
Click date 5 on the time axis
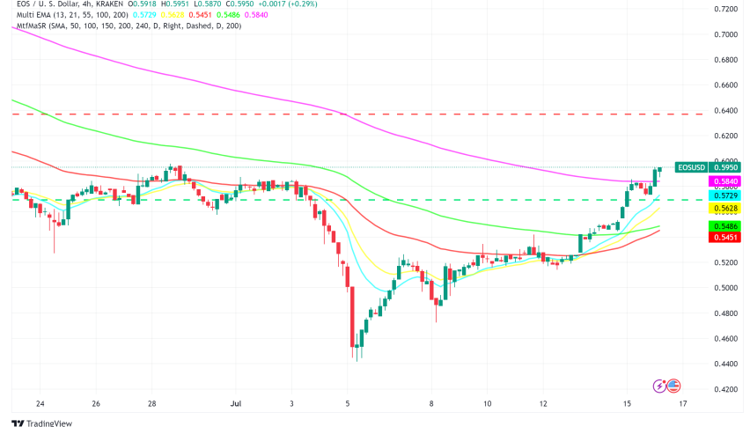(x=348, y=403)
